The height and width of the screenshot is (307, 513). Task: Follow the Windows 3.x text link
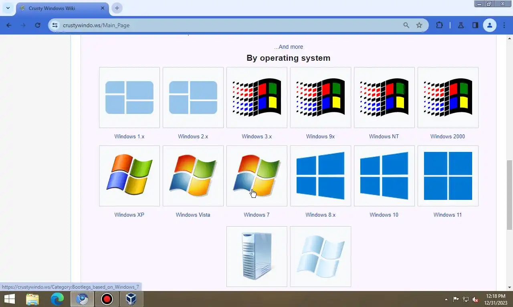click(257, 136)
